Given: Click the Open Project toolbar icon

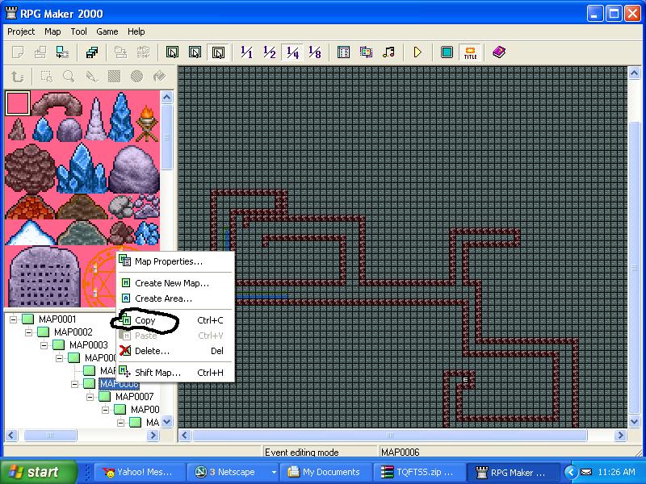Looking at the screenshot, I should pyautogui.click(x=40, y=52).
